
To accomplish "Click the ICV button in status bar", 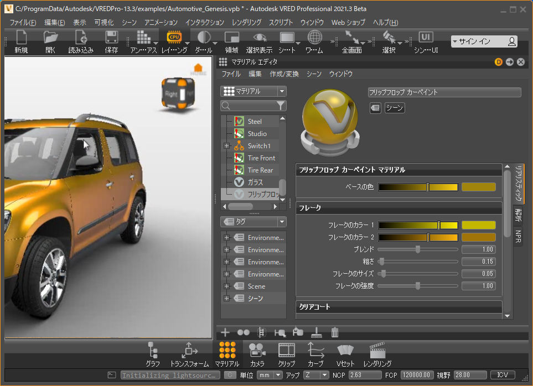I will pos(503,375).
